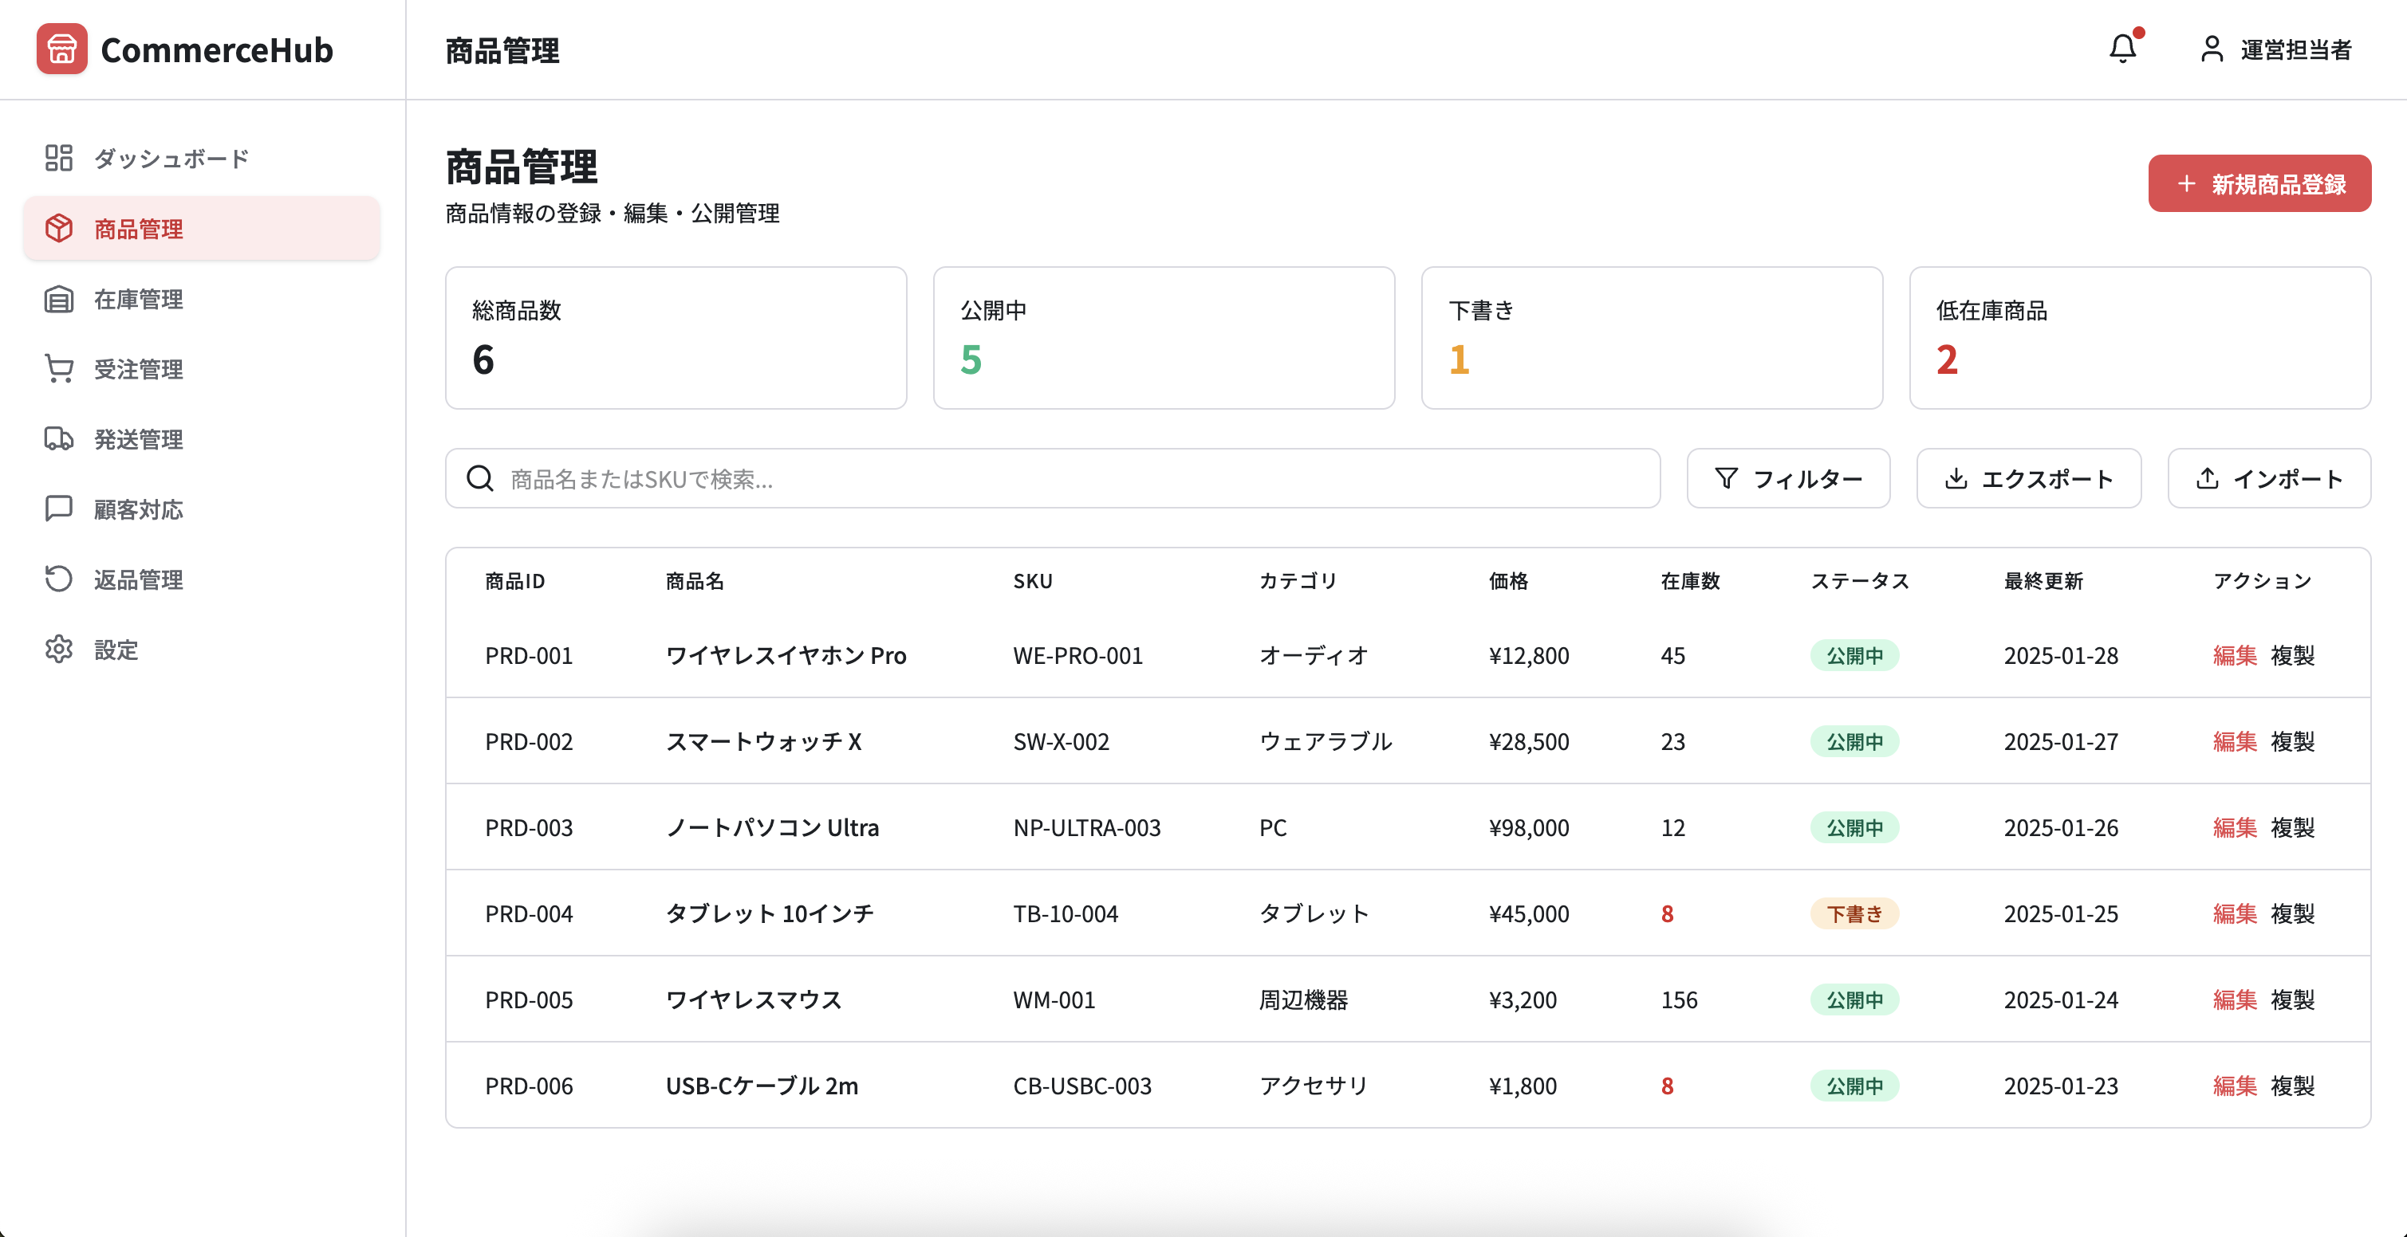Click the user profile icon in header
This screenshot has width=2407, height=1237.
coord(2211,49)
